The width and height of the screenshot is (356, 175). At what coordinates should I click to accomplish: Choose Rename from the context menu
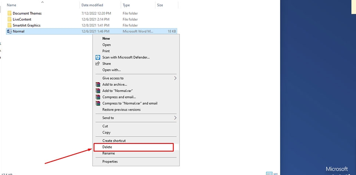coord(109,153)
